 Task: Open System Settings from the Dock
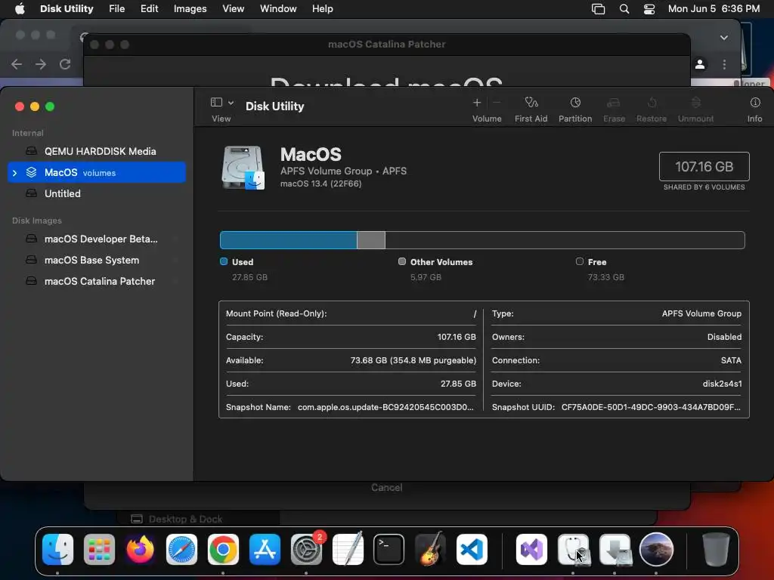[x=306, y=549]
